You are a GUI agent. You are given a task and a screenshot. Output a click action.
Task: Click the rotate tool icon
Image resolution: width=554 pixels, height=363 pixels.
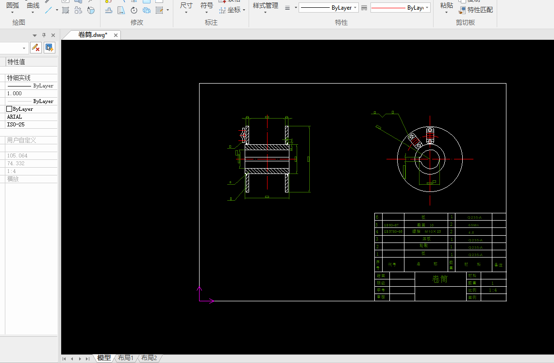click(x=134, y=10)
